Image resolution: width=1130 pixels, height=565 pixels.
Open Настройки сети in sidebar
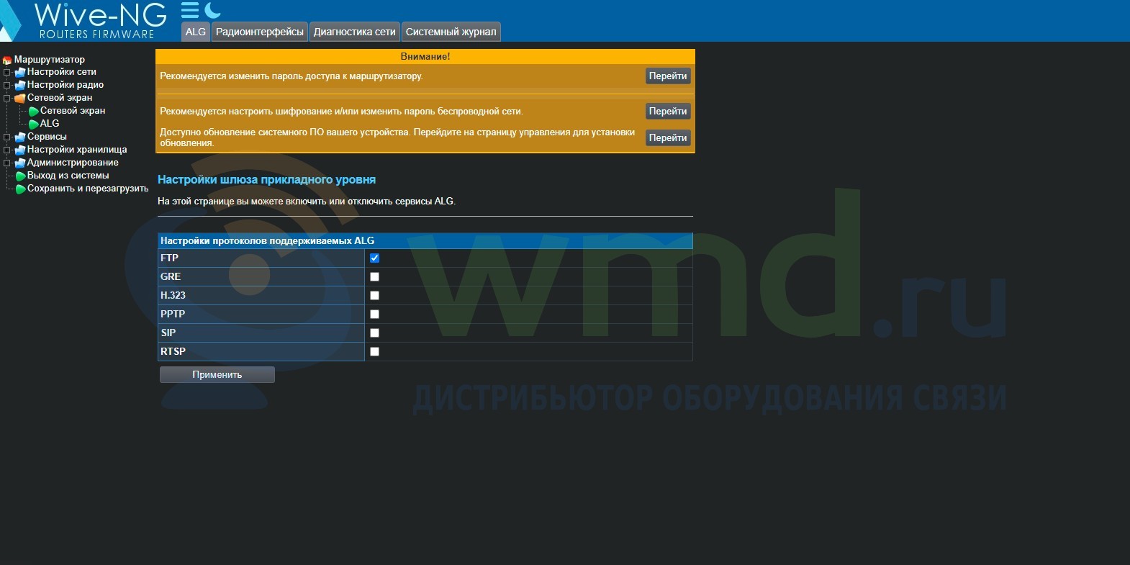coord(61,72)
